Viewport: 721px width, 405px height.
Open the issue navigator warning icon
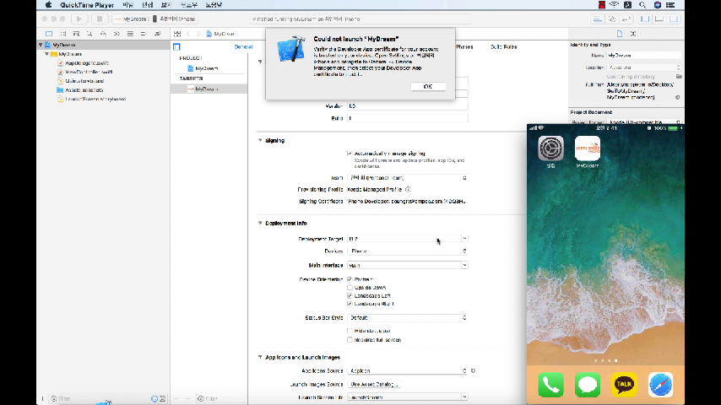coord(103,34)
